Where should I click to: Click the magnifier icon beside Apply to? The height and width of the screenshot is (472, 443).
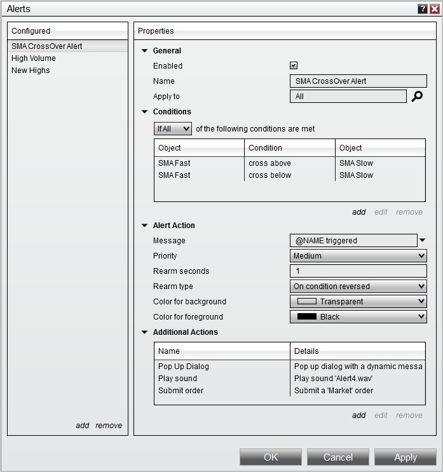[x=417, y=97]
